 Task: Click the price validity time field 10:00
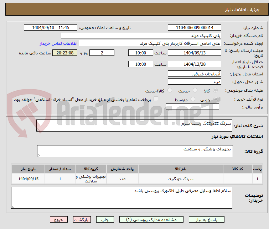[x=141, y=64]
